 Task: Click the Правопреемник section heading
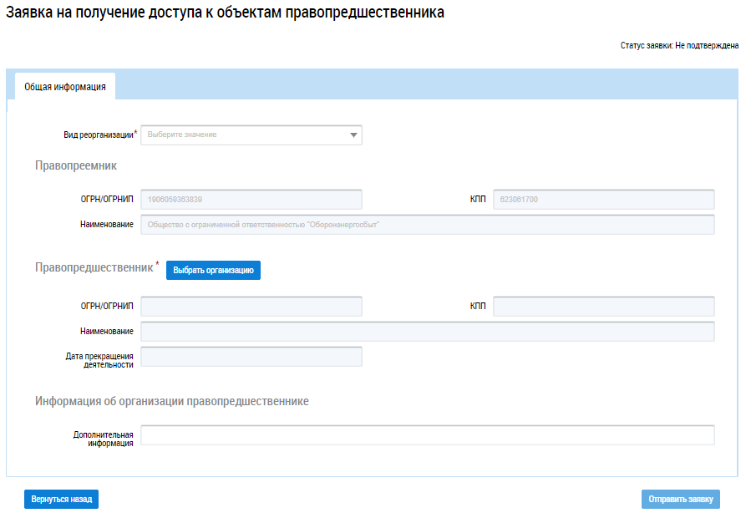click(x=75, y=165)
